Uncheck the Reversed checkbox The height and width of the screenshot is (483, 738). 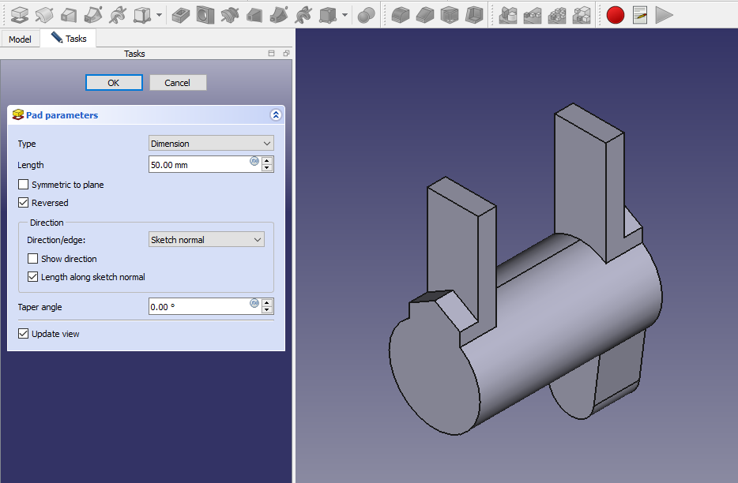[x=24, y=203]
